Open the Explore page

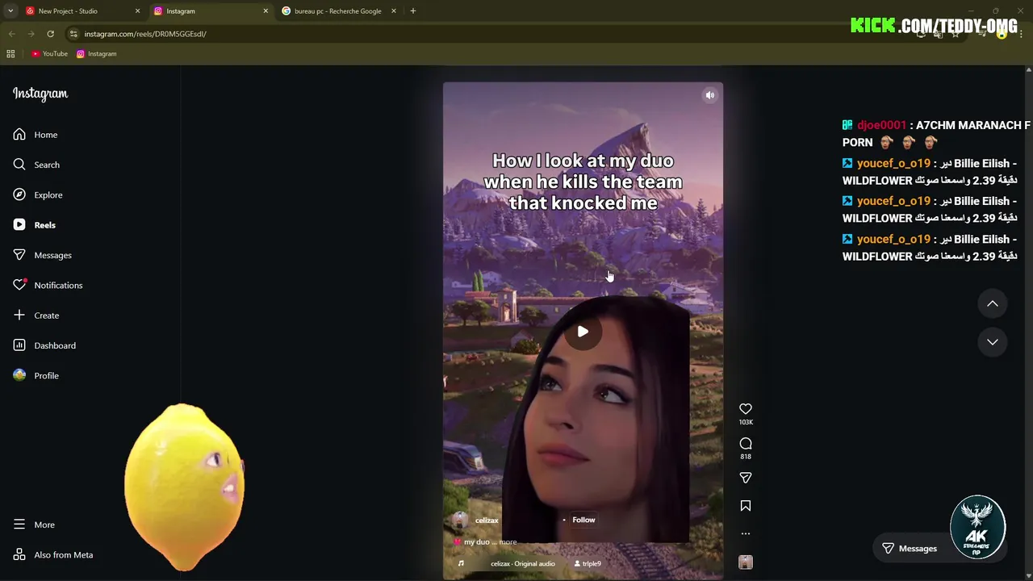click(x=38, y=194)
